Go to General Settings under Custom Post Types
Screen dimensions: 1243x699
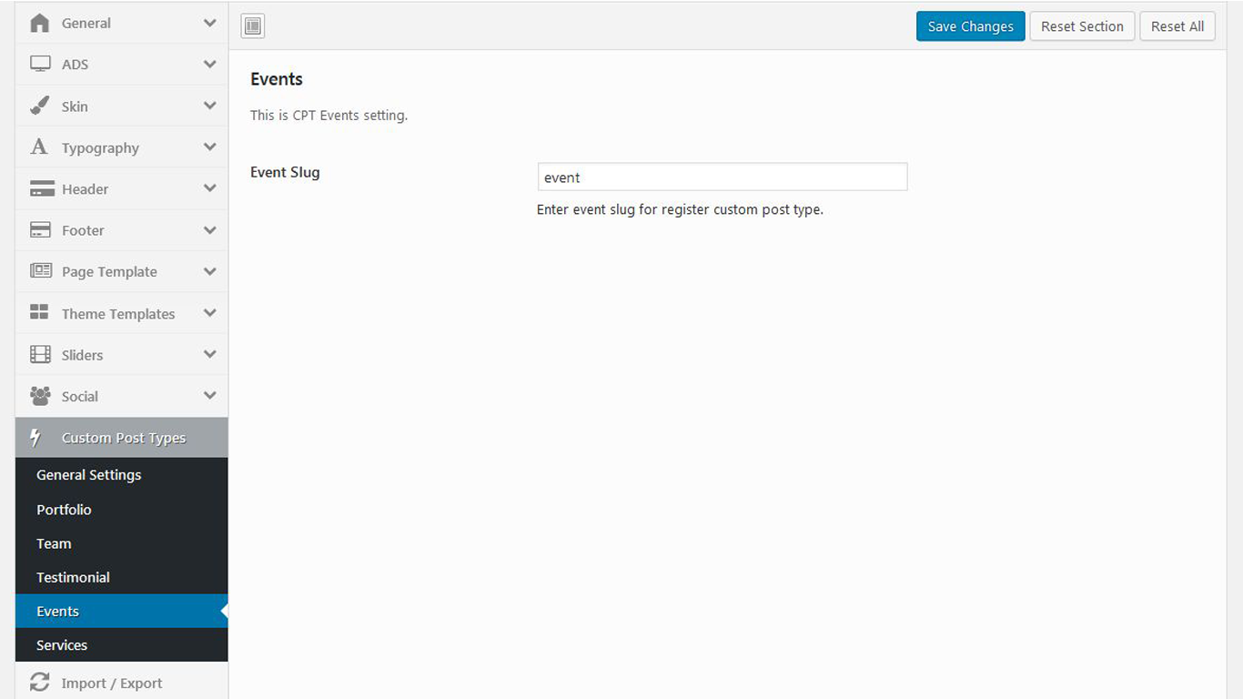[x=88, y=475]
